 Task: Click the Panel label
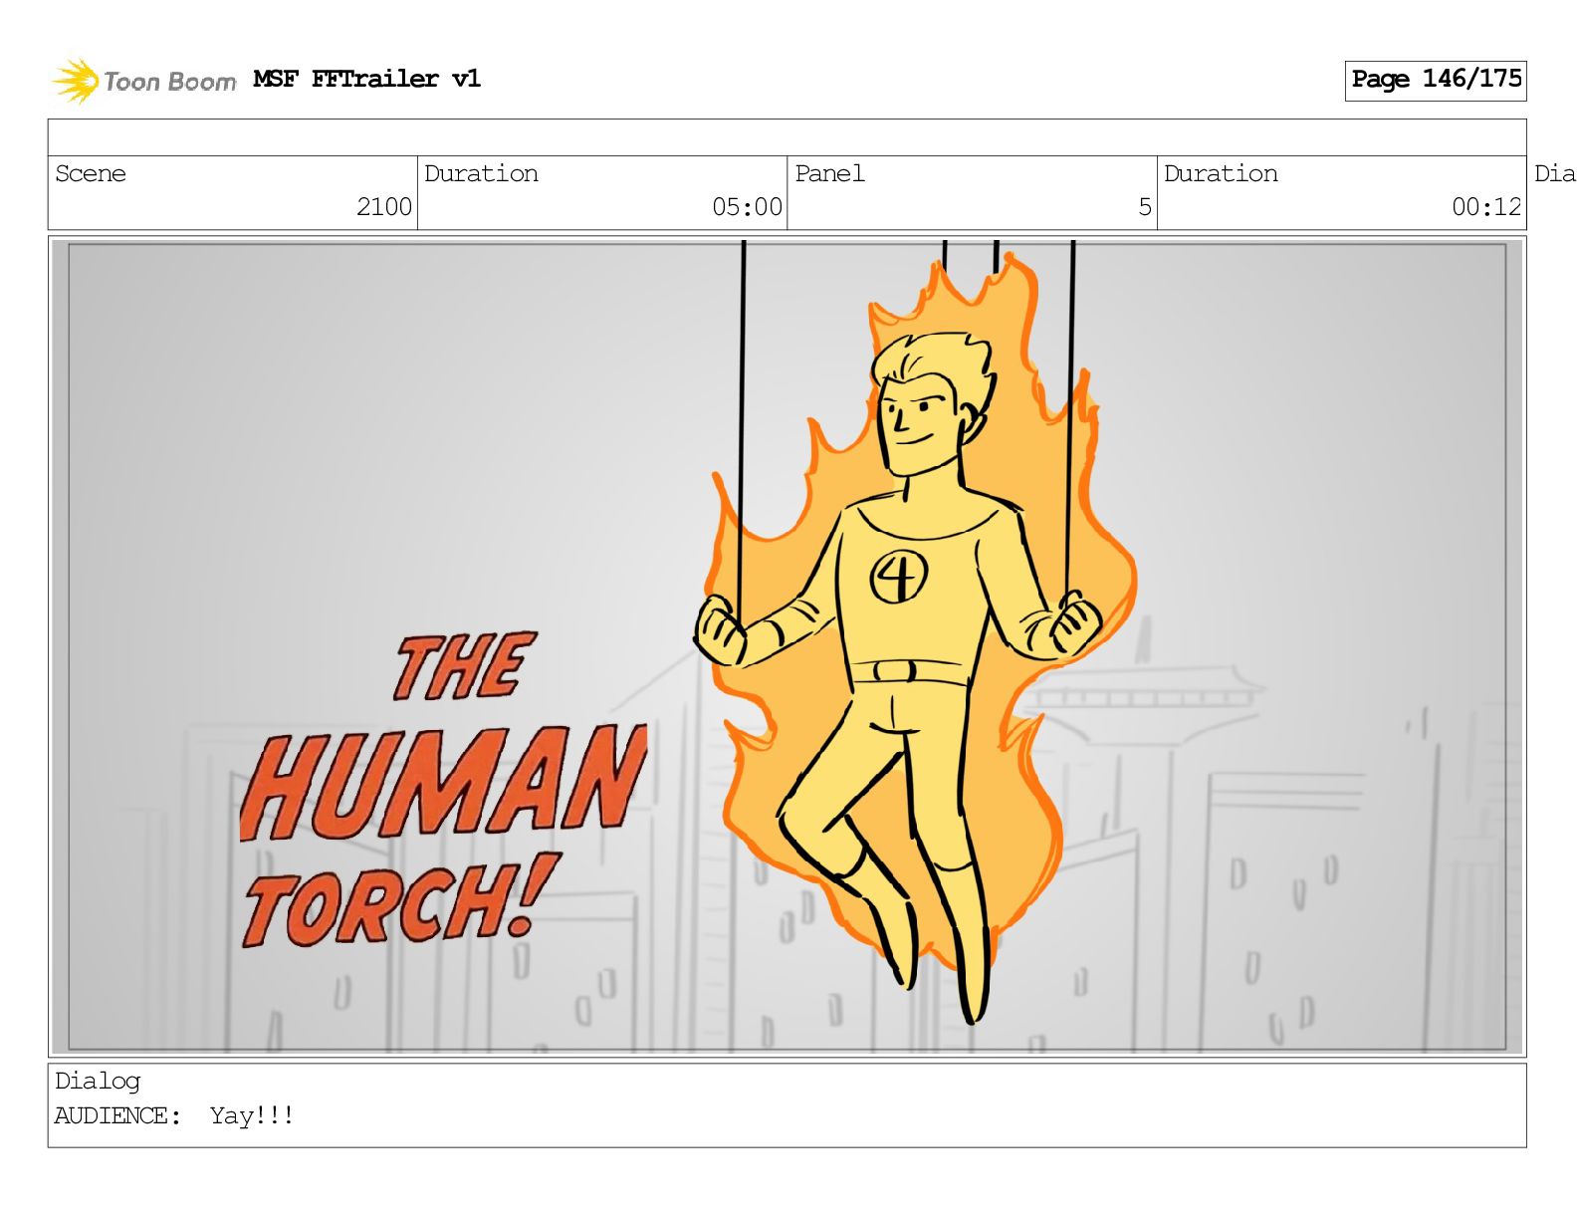click(829, 173)
